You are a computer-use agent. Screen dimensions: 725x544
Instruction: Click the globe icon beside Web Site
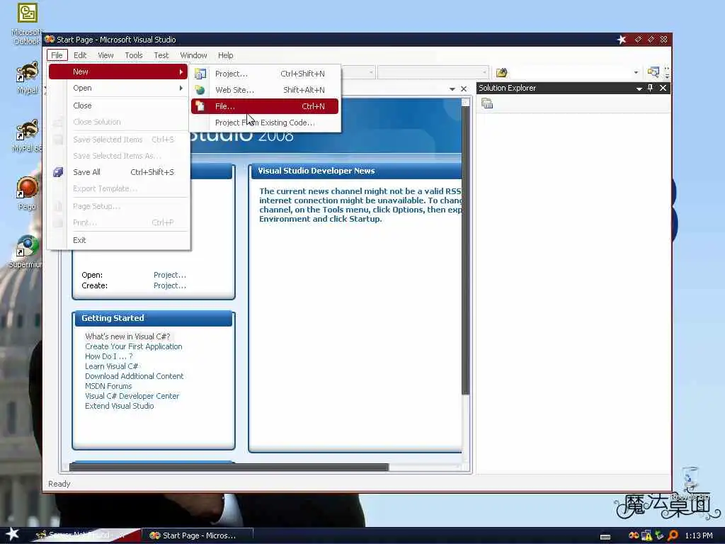pos(200,90)
